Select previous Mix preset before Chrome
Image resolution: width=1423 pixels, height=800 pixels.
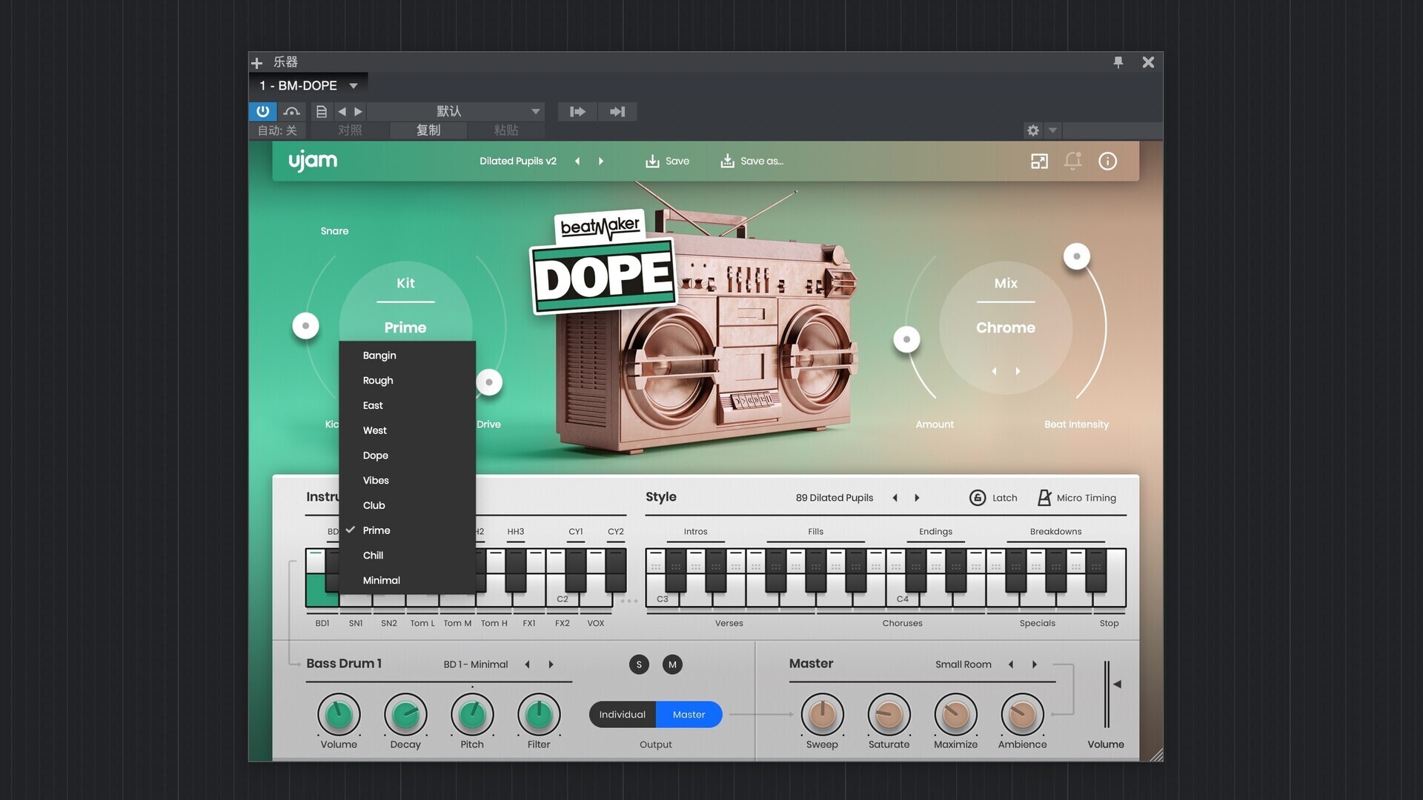pos(994,371)
